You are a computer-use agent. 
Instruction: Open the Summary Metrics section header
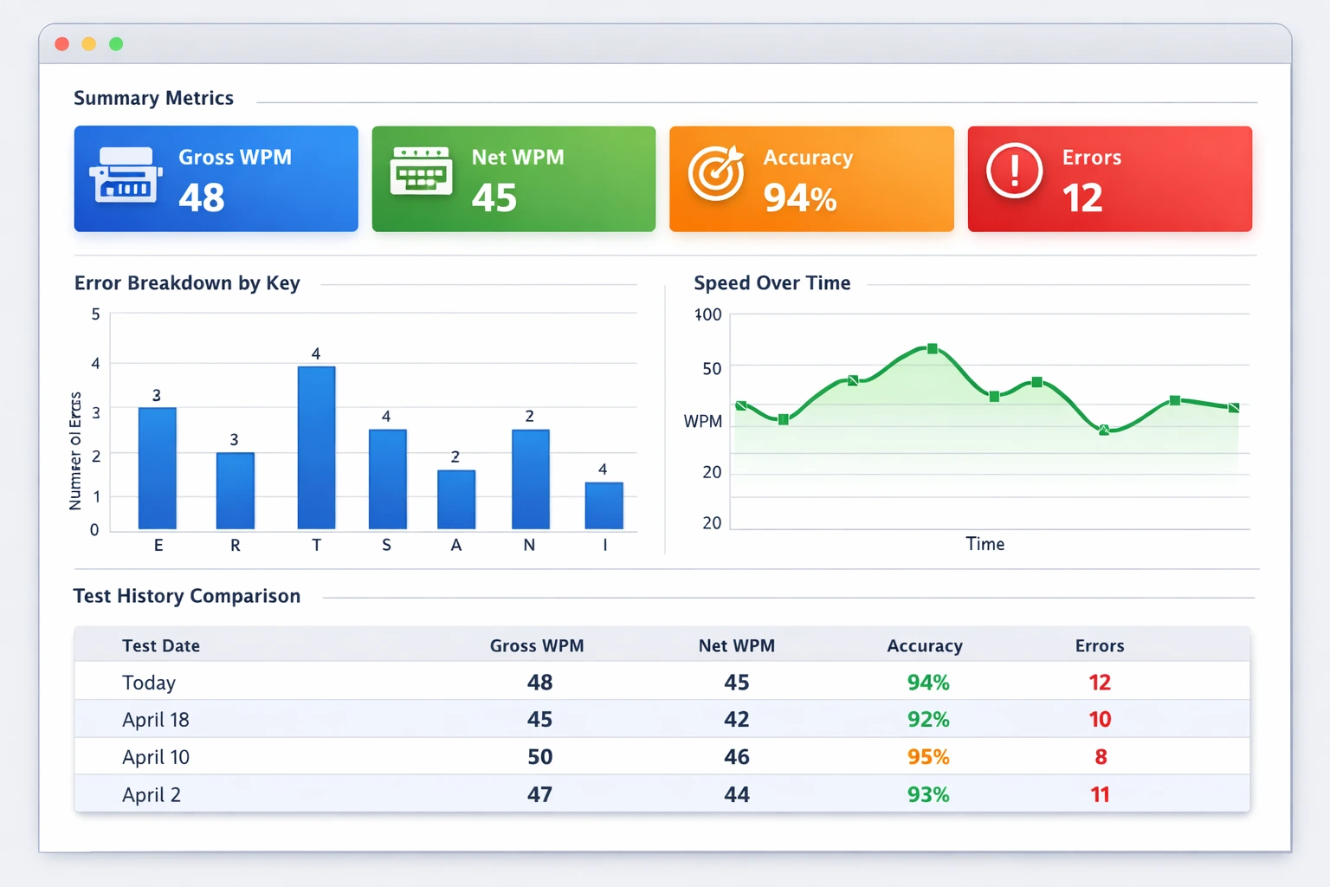point(153,98)
